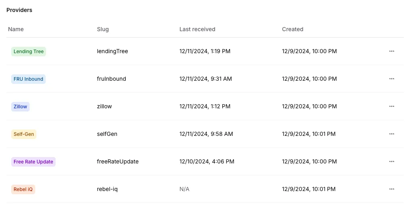Screen dimensions: 413x209
Task: Sort by the Last received column header
Action: click(x=197, y=29)
